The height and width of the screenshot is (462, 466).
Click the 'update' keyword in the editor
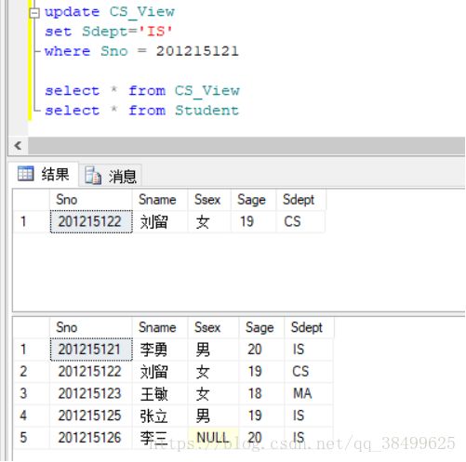click(72, 12)
